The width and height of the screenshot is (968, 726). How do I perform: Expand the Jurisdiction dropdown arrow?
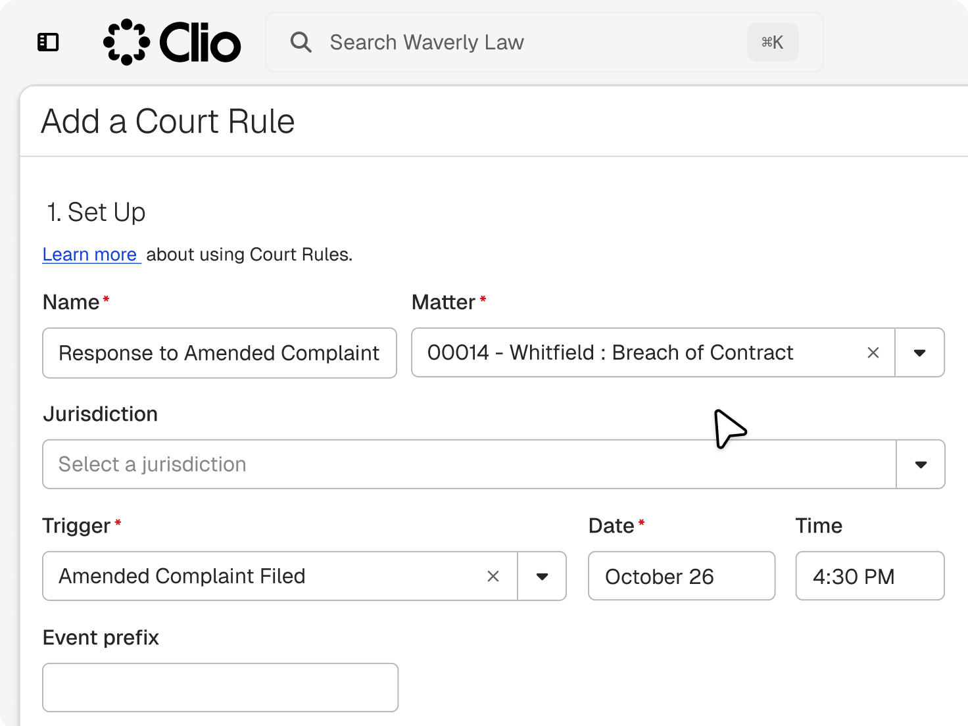point(921,464)
